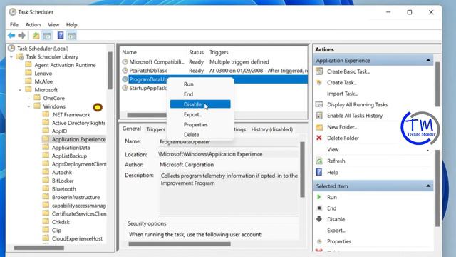Screen dimensions: 456x257
Task: Click the red Delete Folder X icon
Action: (x=319, y=138)
